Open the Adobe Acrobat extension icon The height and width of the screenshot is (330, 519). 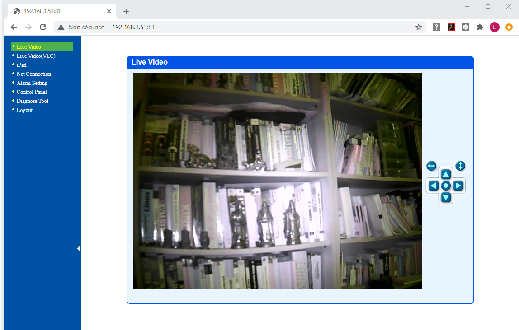451,27
